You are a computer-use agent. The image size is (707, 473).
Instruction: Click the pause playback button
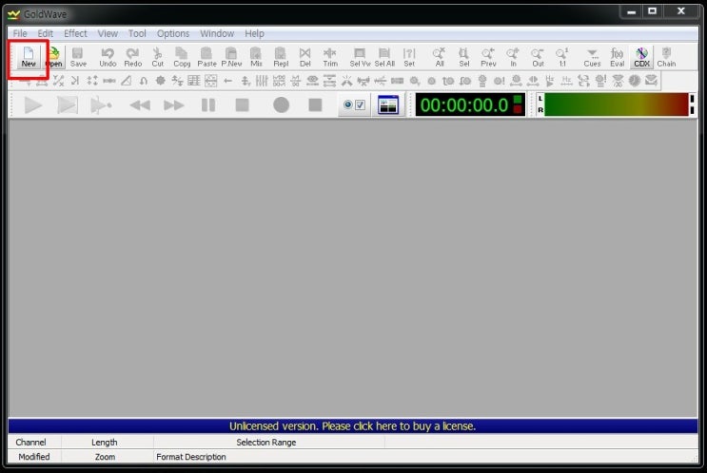click(207, 105)
